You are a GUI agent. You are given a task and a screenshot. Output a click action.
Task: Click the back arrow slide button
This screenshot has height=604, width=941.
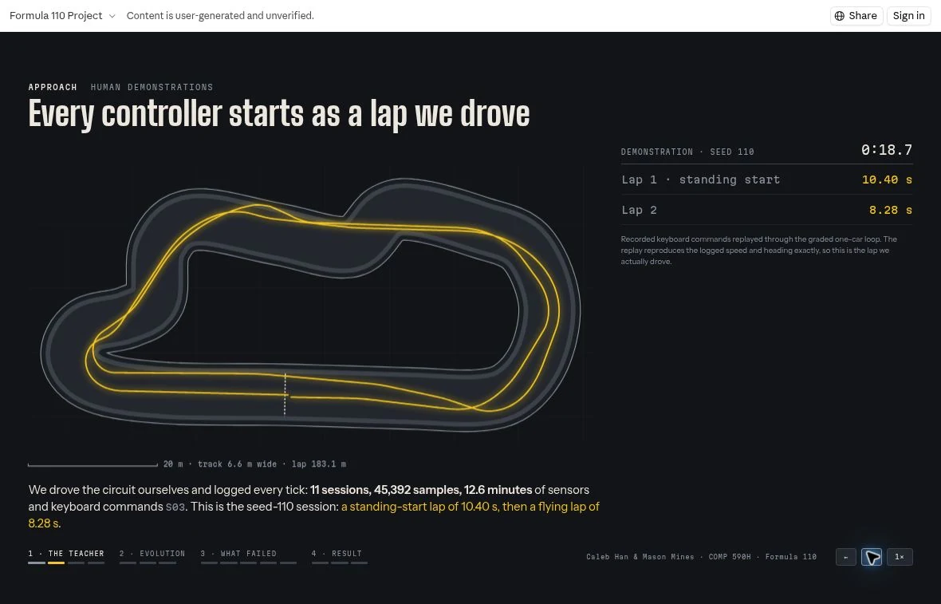pos(845,557)
